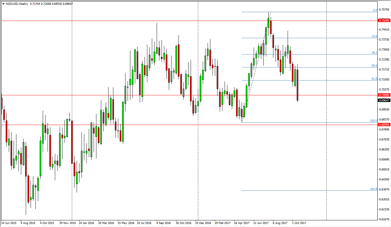Select the 23.6 Fibonacci retracement line

tap(303, 38)
